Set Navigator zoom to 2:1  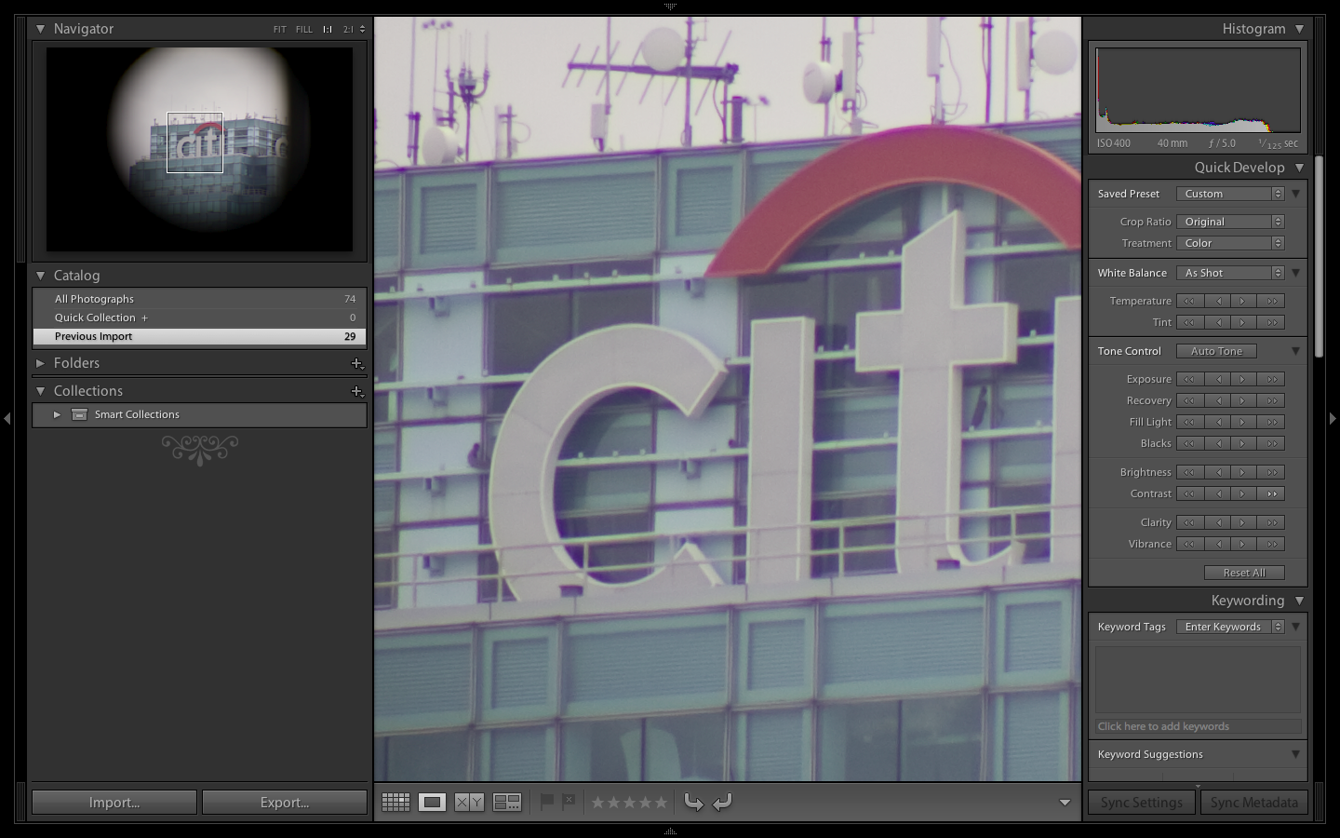tap(348, 30)
